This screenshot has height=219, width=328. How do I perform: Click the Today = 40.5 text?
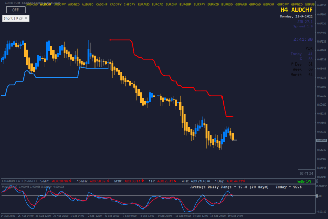coord(289,187)
